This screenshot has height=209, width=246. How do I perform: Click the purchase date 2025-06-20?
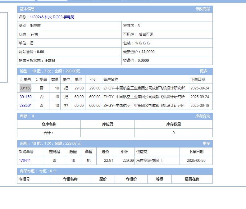[196, 161]
